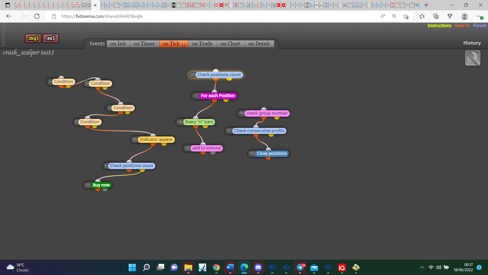The width and height of the screenshot is (488, 275).
Task: Select Check positions count block 20
Action: 219,75
